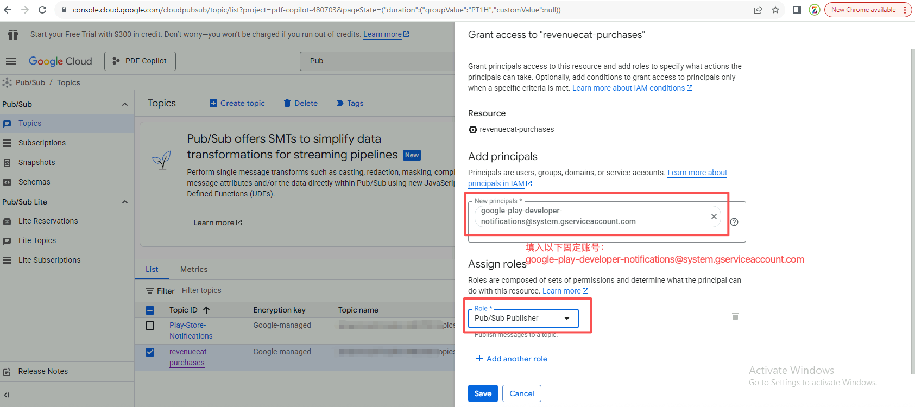Open the Role Pub/Sub Publisher dropdown
The image size is (915, 407).
click(x=523, y=319)
